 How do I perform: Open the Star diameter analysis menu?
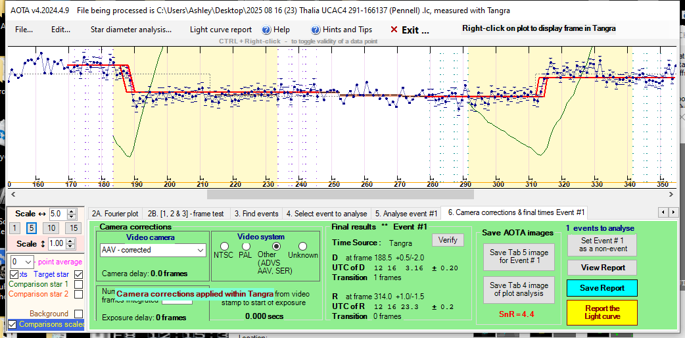[131, 30]
